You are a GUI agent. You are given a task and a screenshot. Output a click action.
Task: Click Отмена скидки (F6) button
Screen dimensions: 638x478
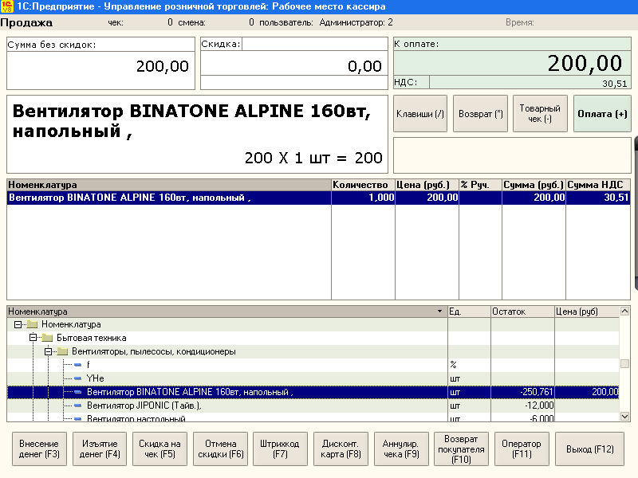point(221,449)
